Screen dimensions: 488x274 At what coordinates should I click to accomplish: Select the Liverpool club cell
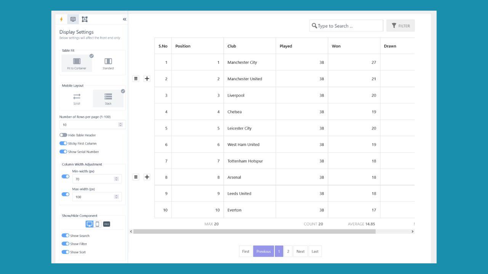point(250,95)
